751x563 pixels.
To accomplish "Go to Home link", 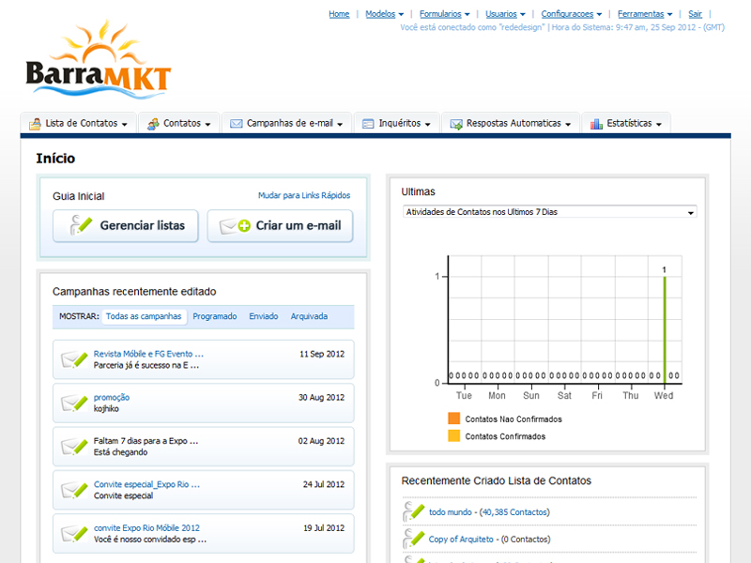I will click(x=339, y=14).
